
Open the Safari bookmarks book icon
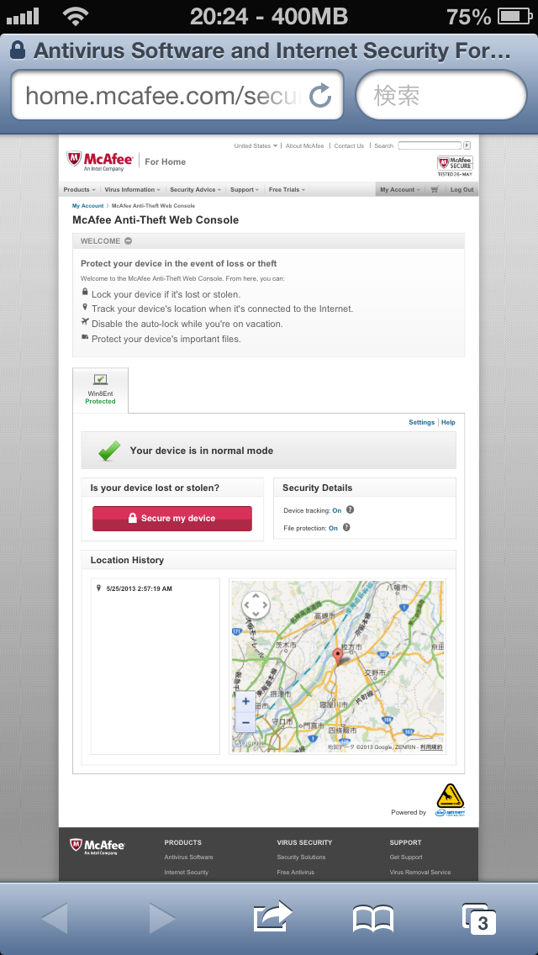point(373,918)
